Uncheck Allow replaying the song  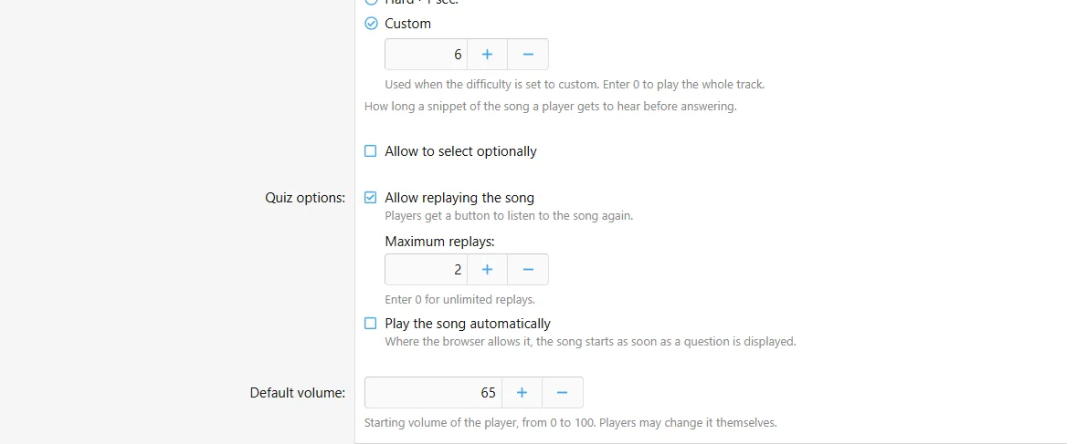point(371,197)
